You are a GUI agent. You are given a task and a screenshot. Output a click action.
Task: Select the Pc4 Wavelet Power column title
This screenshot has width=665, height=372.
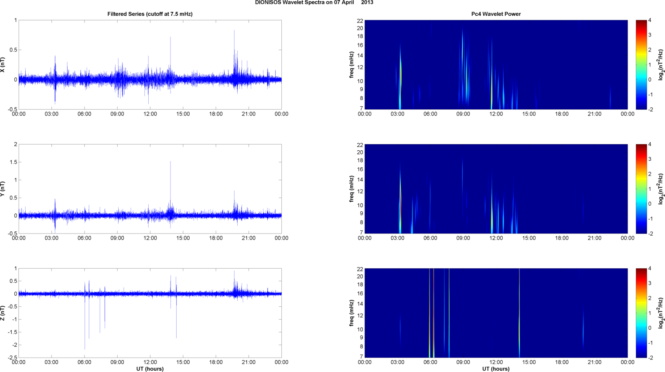(496, 14)
